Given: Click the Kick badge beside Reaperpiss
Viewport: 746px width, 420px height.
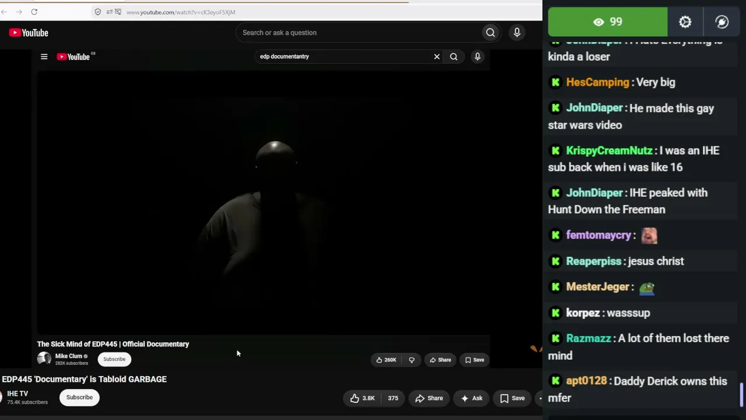Looking at the screenshot, I should pyautogui.click(x=555, y=261).
